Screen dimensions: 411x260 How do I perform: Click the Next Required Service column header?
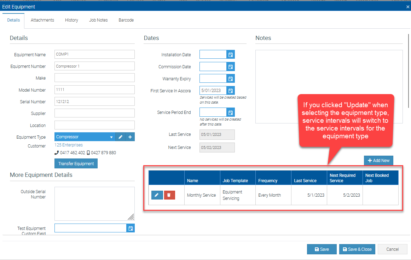(345, 178)
